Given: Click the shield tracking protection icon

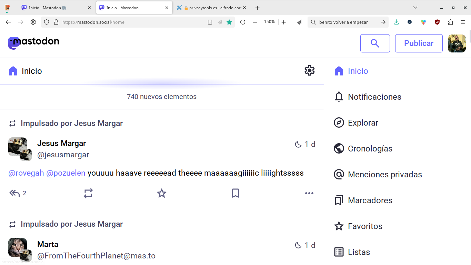Looking at the screenshot, I should 47,22.
